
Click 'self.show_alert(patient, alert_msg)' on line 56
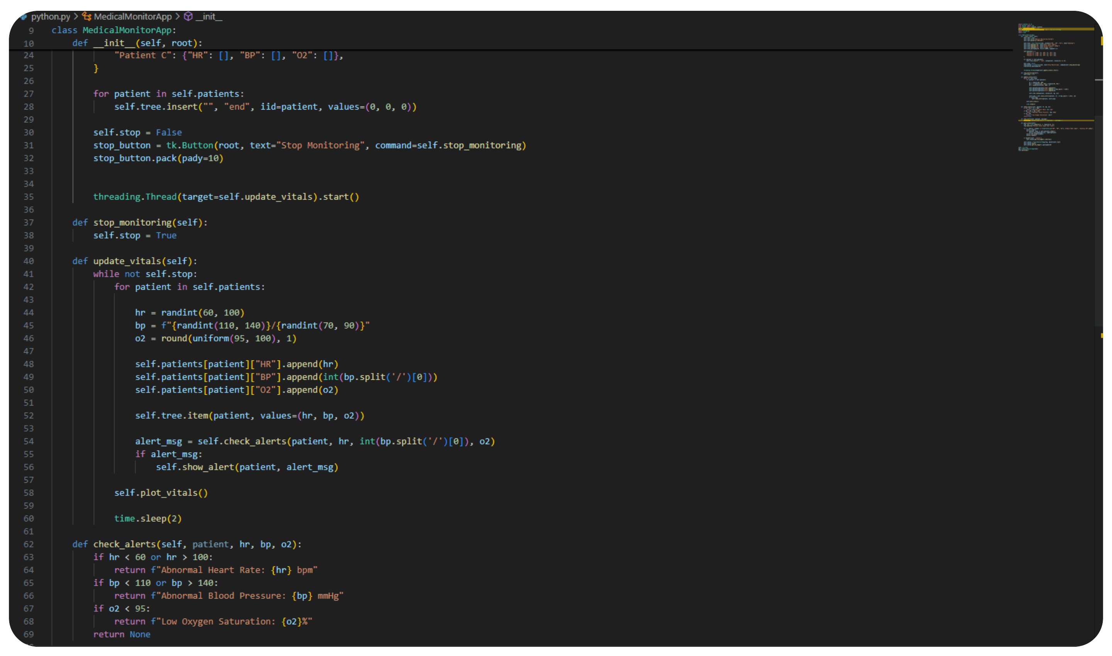coord(247,467)
